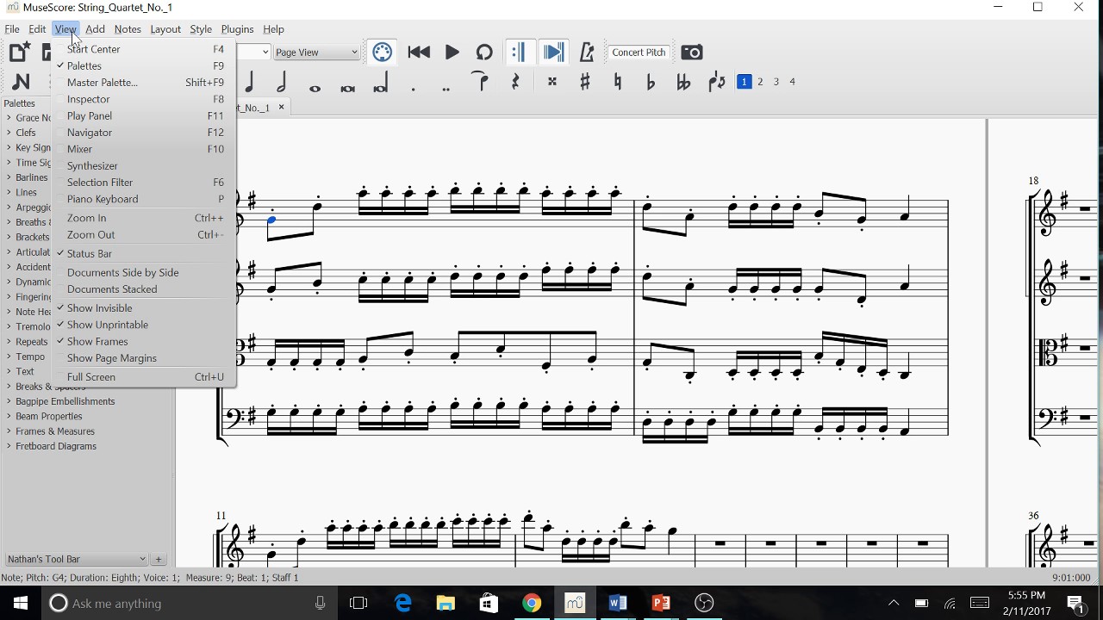Toggle Show Invisible menu option
Viewport: 1103px width, 620px height.
[144, 307]
